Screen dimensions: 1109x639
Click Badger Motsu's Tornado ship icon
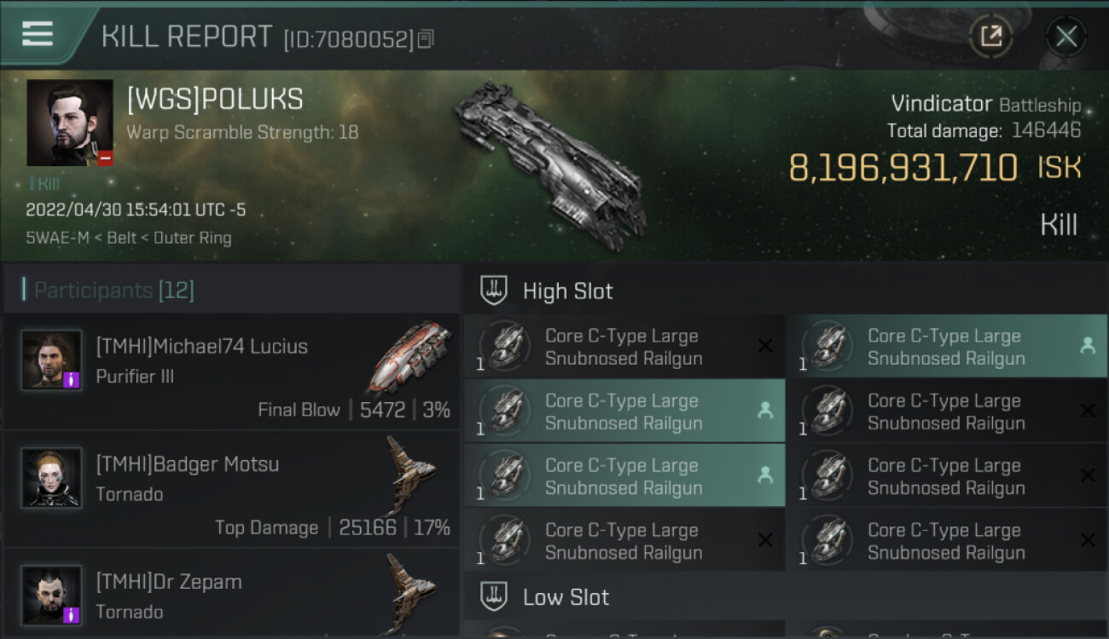tap(411, 475)
